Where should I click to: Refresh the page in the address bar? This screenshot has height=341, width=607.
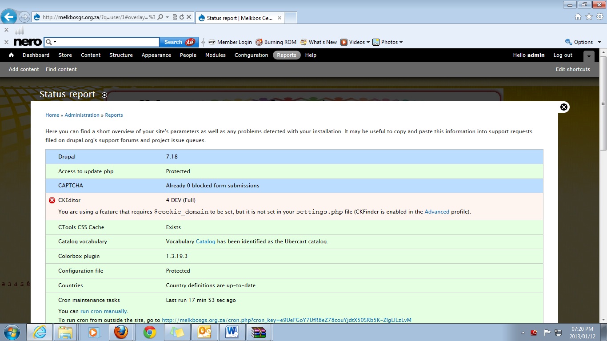click(x=182, y=17)
